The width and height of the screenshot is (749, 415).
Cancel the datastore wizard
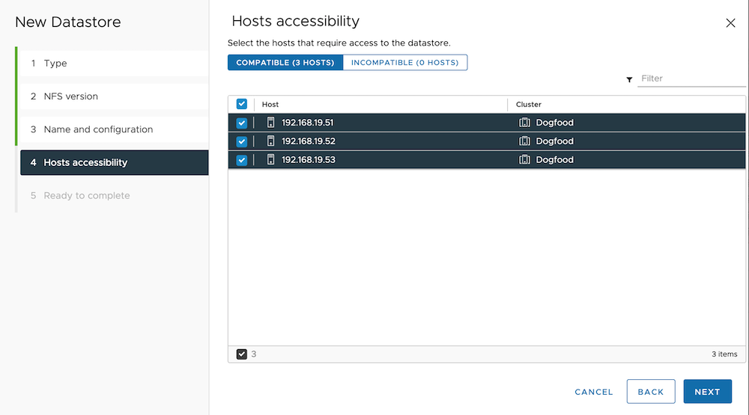click(x=593, y=392)
